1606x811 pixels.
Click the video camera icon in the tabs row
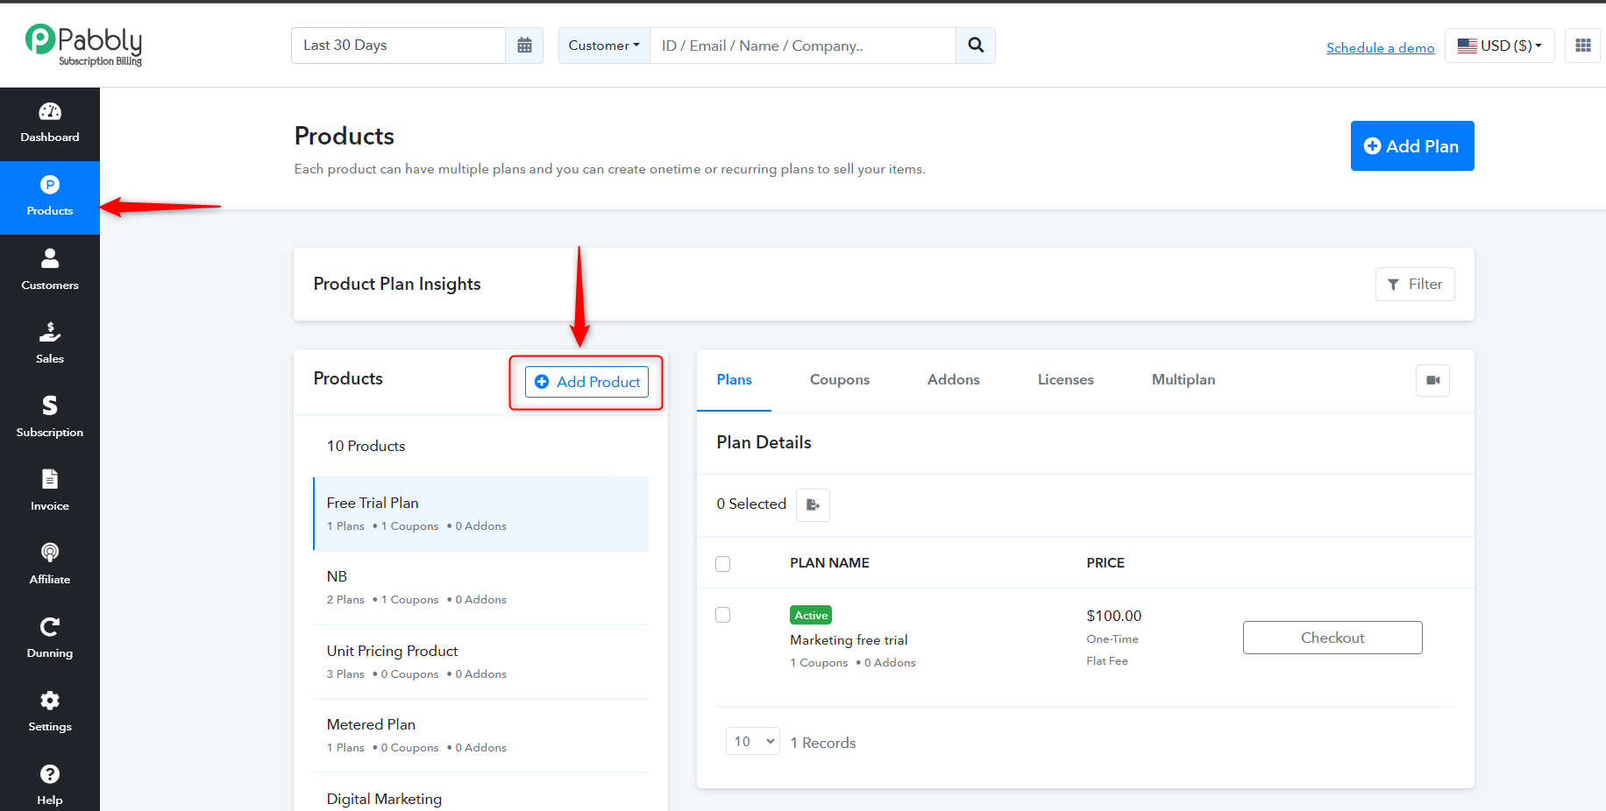1432,380
